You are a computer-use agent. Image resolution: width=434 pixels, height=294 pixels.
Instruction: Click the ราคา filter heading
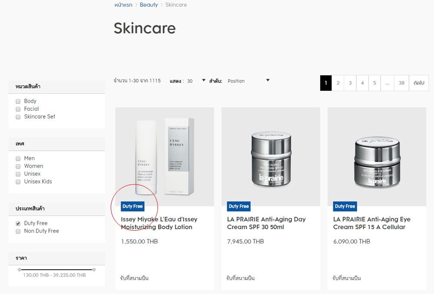[x=21, y=258]
